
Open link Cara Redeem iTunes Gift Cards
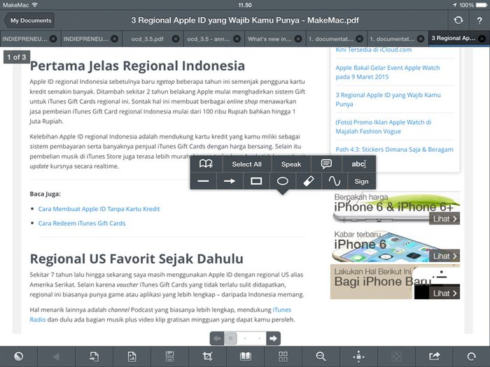pyautogui.click(x=82, y=223)
